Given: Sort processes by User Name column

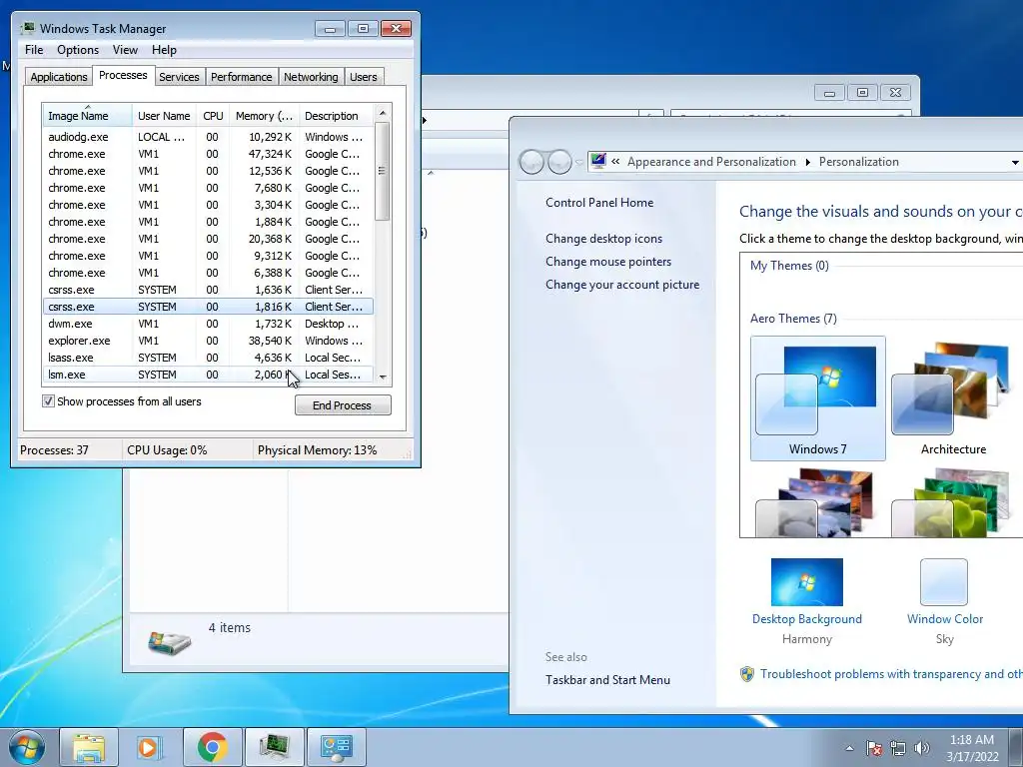Looking at the screenshot, I should pos(164,116).
